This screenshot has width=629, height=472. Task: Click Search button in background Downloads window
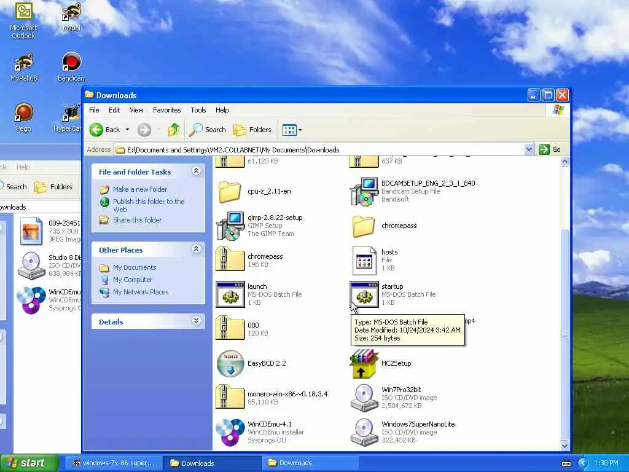coord(14,187)
